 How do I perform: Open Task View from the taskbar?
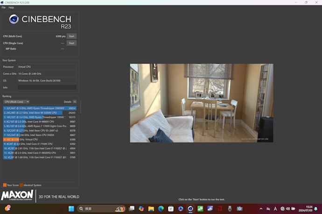pyautogui.click(x=132, y=209)
